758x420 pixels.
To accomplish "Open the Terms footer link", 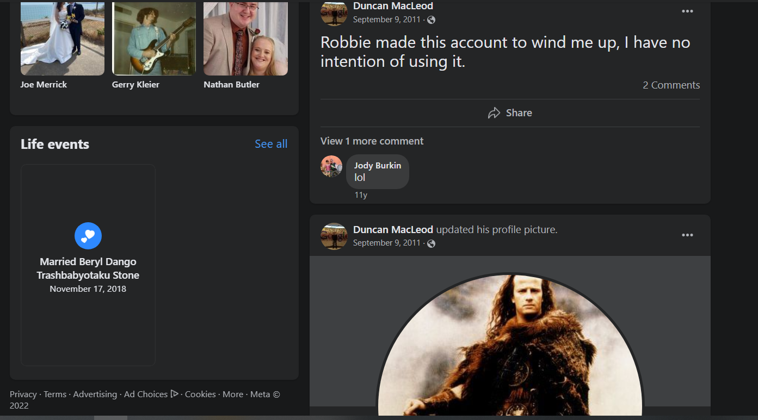I will click(55, 394).
